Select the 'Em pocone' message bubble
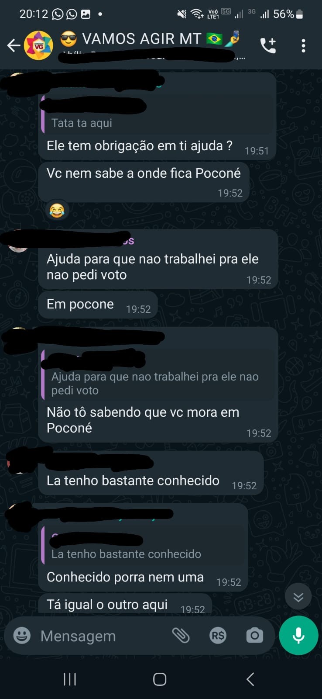 pos(98,305)
